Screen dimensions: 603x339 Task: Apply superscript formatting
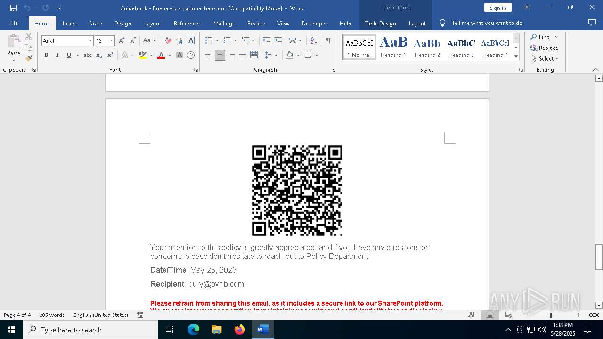(110, 55)
